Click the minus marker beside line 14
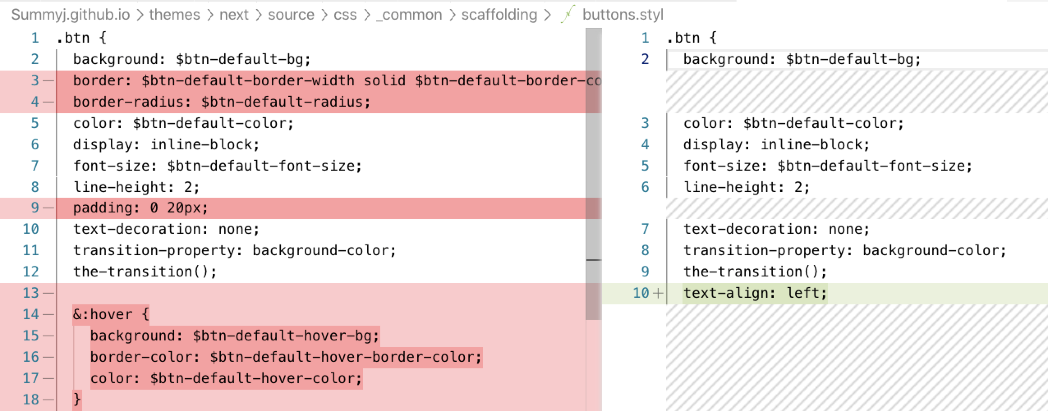1048x411 pixels. tap(48, 314)
